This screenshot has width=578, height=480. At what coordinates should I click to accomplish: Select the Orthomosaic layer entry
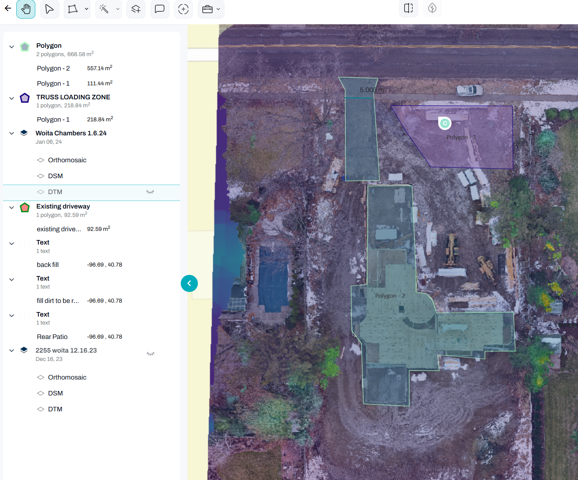click(67, 160)
